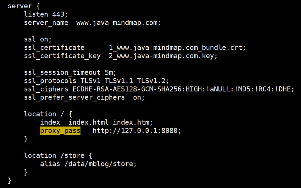
Task: Click the ssl_protocols directive keyword
Action: 50,81
